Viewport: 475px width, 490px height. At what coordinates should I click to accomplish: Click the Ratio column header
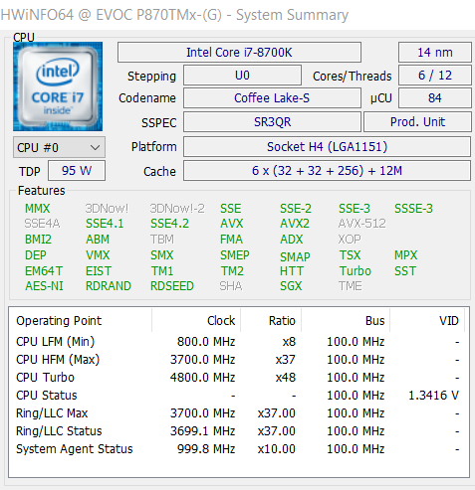(271, 321)
